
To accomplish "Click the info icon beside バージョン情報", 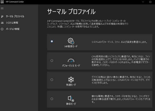I will [2, 29].
